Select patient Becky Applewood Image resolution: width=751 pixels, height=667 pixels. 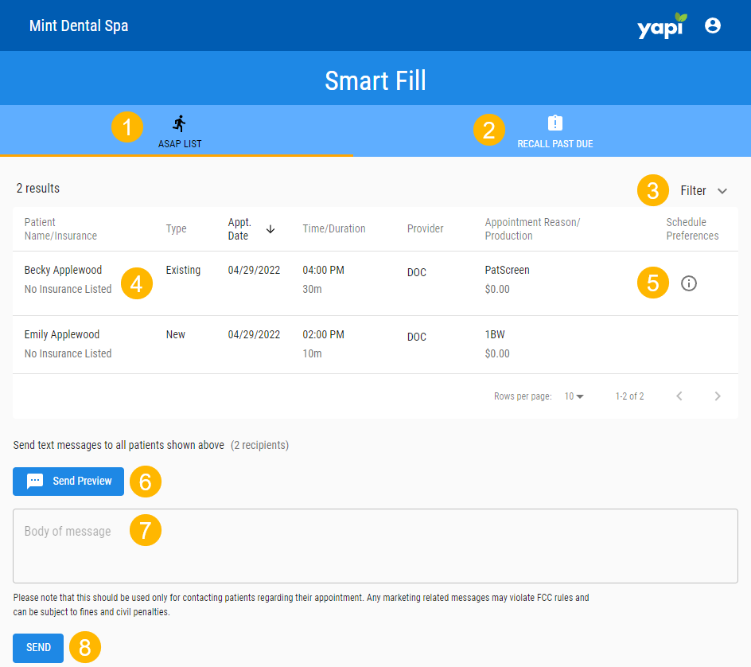tap(63, 270)
